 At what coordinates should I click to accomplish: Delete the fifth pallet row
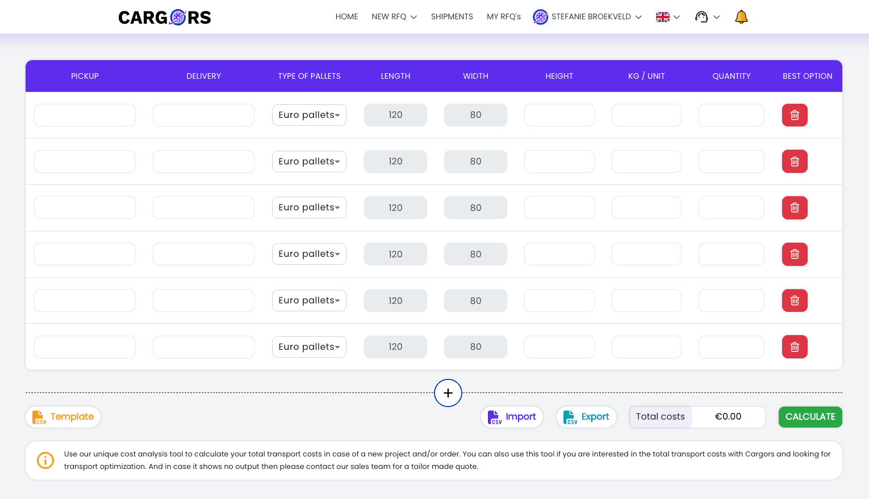click(x=795, y=301)
